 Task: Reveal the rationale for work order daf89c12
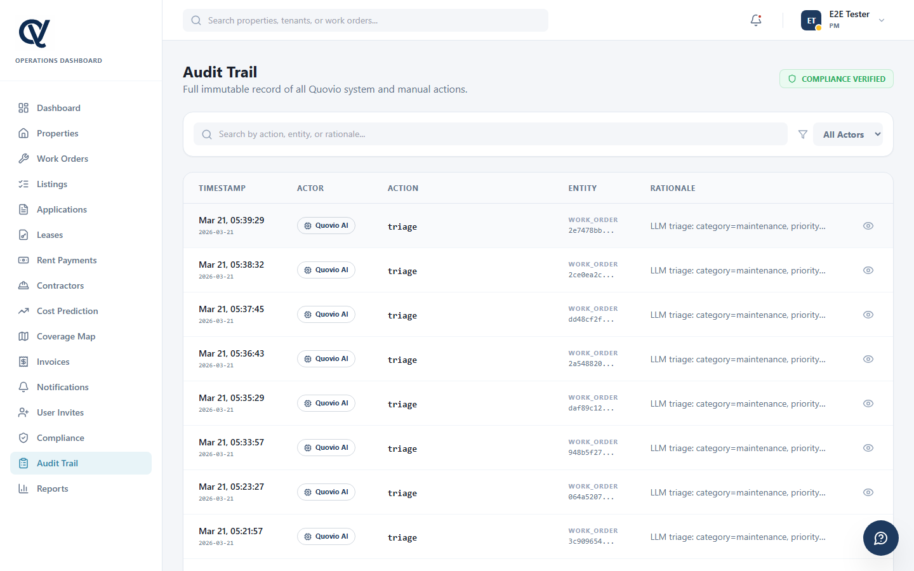[x=868, y=403]
